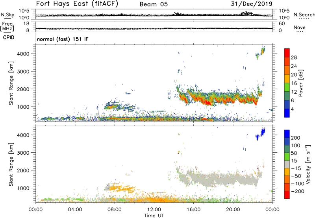The image size is (315, 218).
Task: Click the 'Time UT' axis label
Action: [x=154, y=215]
